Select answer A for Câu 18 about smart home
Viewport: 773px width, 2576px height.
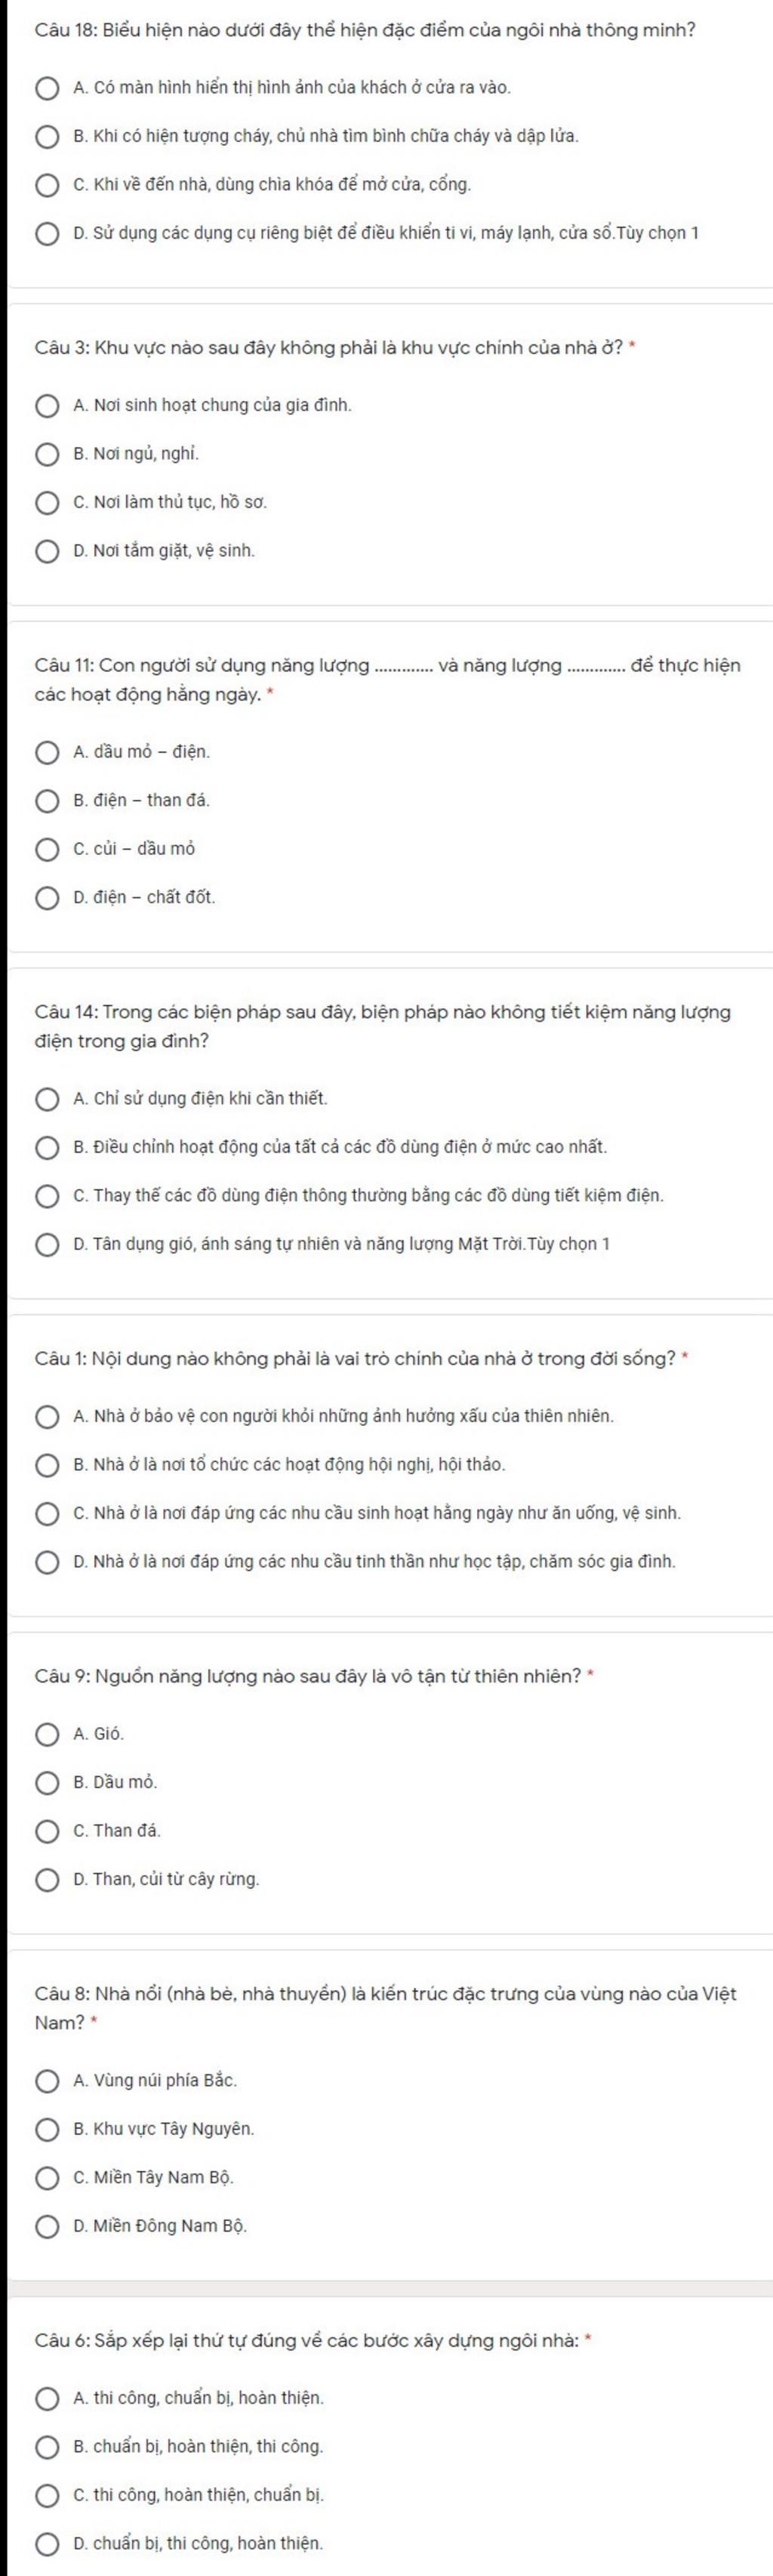click(x=47, y=88)
